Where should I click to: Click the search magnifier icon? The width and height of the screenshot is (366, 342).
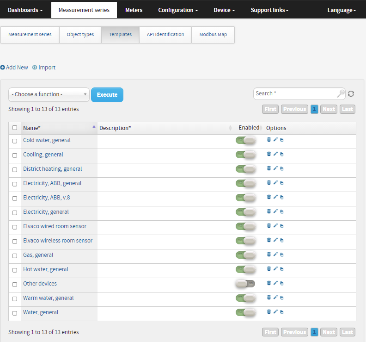pyautogui.click(x=341, y=93)
